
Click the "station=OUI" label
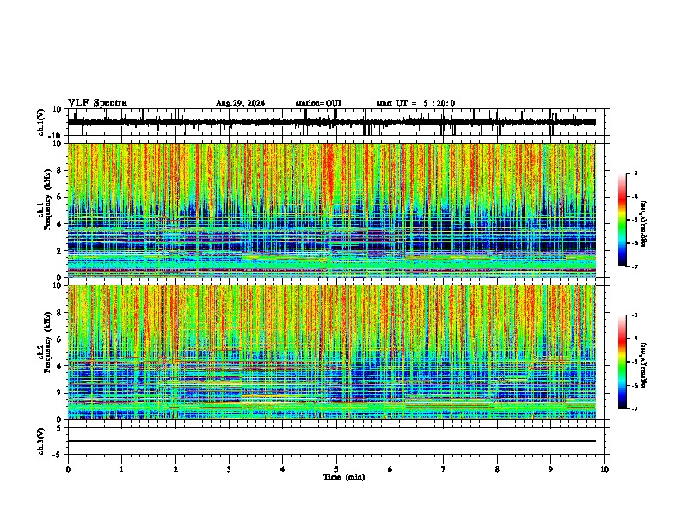point(318,103)
